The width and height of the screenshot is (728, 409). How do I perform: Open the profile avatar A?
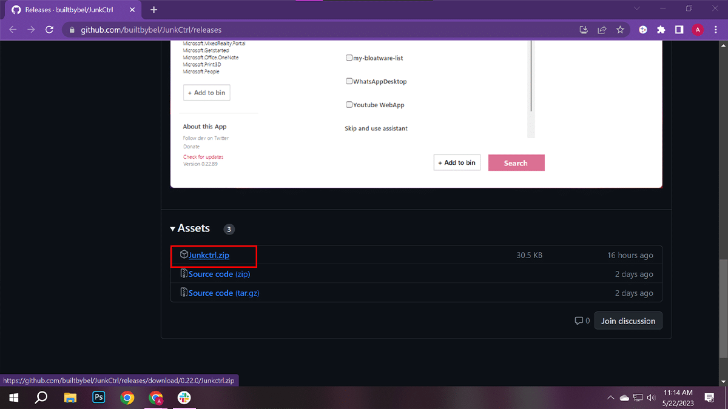point(698,30)
